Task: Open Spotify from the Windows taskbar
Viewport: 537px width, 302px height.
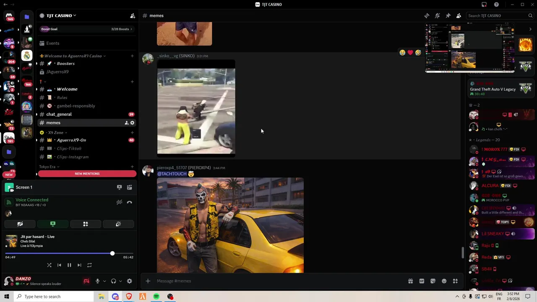Action: 156,297
